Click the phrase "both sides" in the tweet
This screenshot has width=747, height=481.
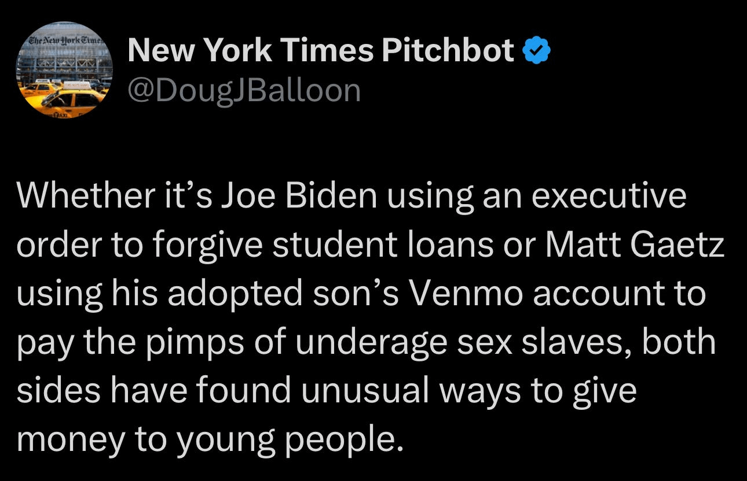pyautogui.click(x=686, y=342)
